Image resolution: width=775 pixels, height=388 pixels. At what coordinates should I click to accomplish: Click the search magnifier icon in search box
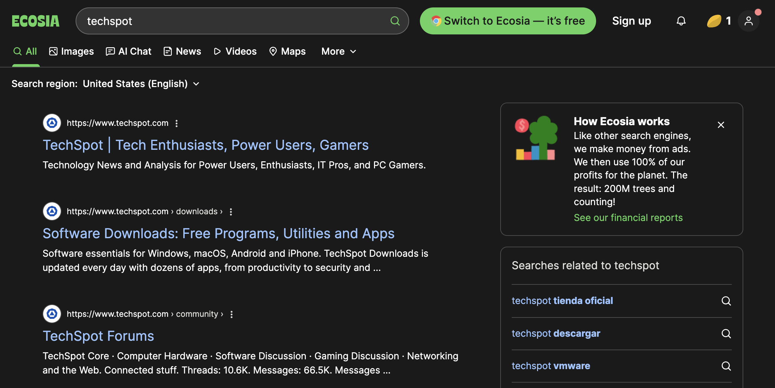(395, 21)
